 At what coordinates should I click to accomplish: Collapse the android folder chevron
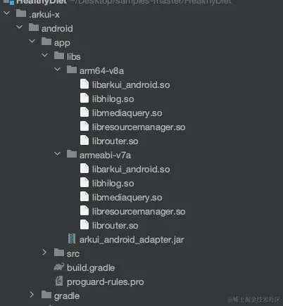tap(20, 27)
